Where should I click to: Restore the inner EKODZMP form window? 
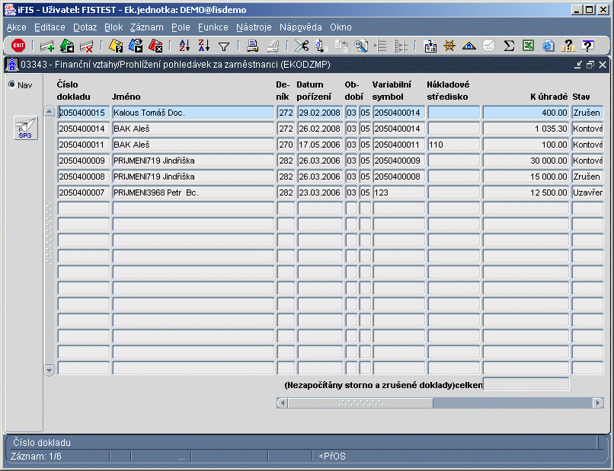590,65
